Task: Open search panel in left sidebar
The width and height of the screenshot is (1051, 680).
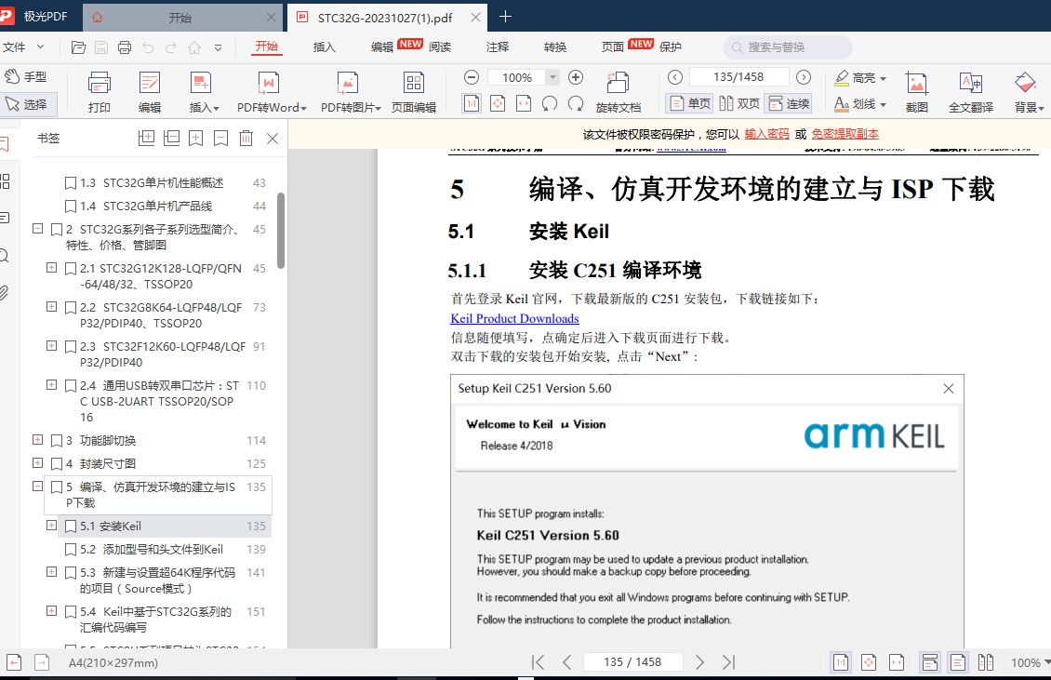Action: 4,256
